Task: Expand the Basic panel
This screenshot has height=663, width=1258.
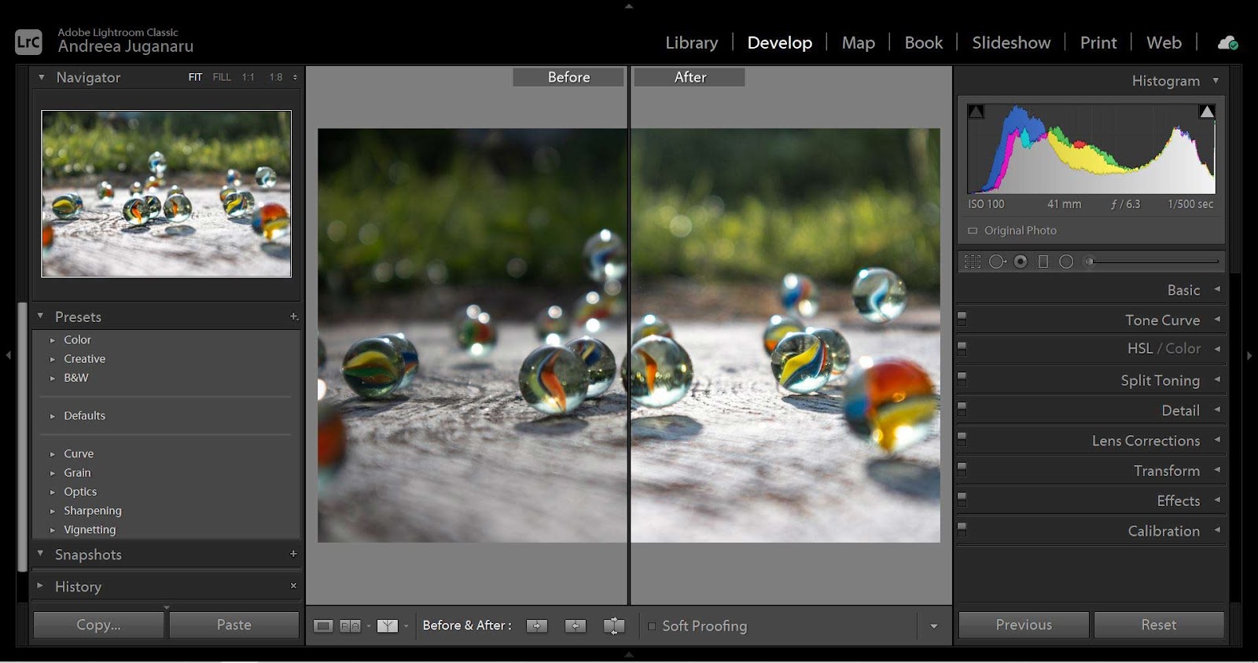Action: (1217, 289)
